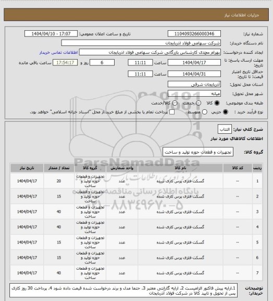
Task: Click the item name in row 7
Action: 180,273
